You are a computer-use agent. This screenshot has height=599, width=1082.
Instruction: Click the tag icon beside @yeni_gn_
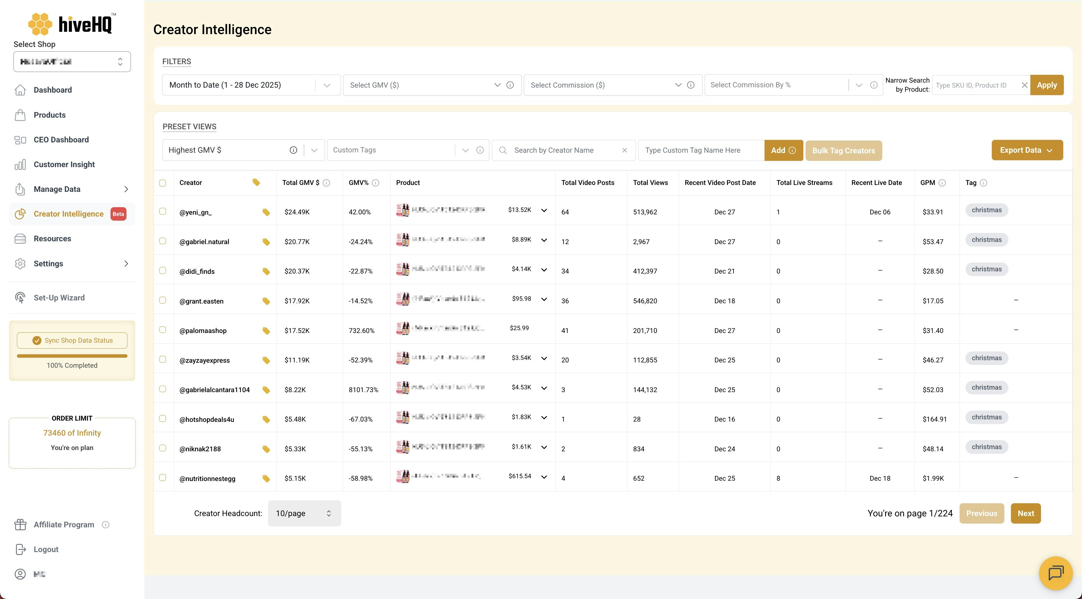click(x=266, y=212)
